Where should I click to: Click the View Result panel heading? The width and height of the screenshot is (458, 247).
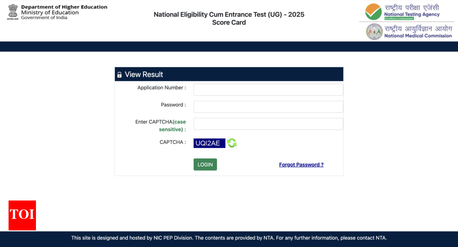144,74
